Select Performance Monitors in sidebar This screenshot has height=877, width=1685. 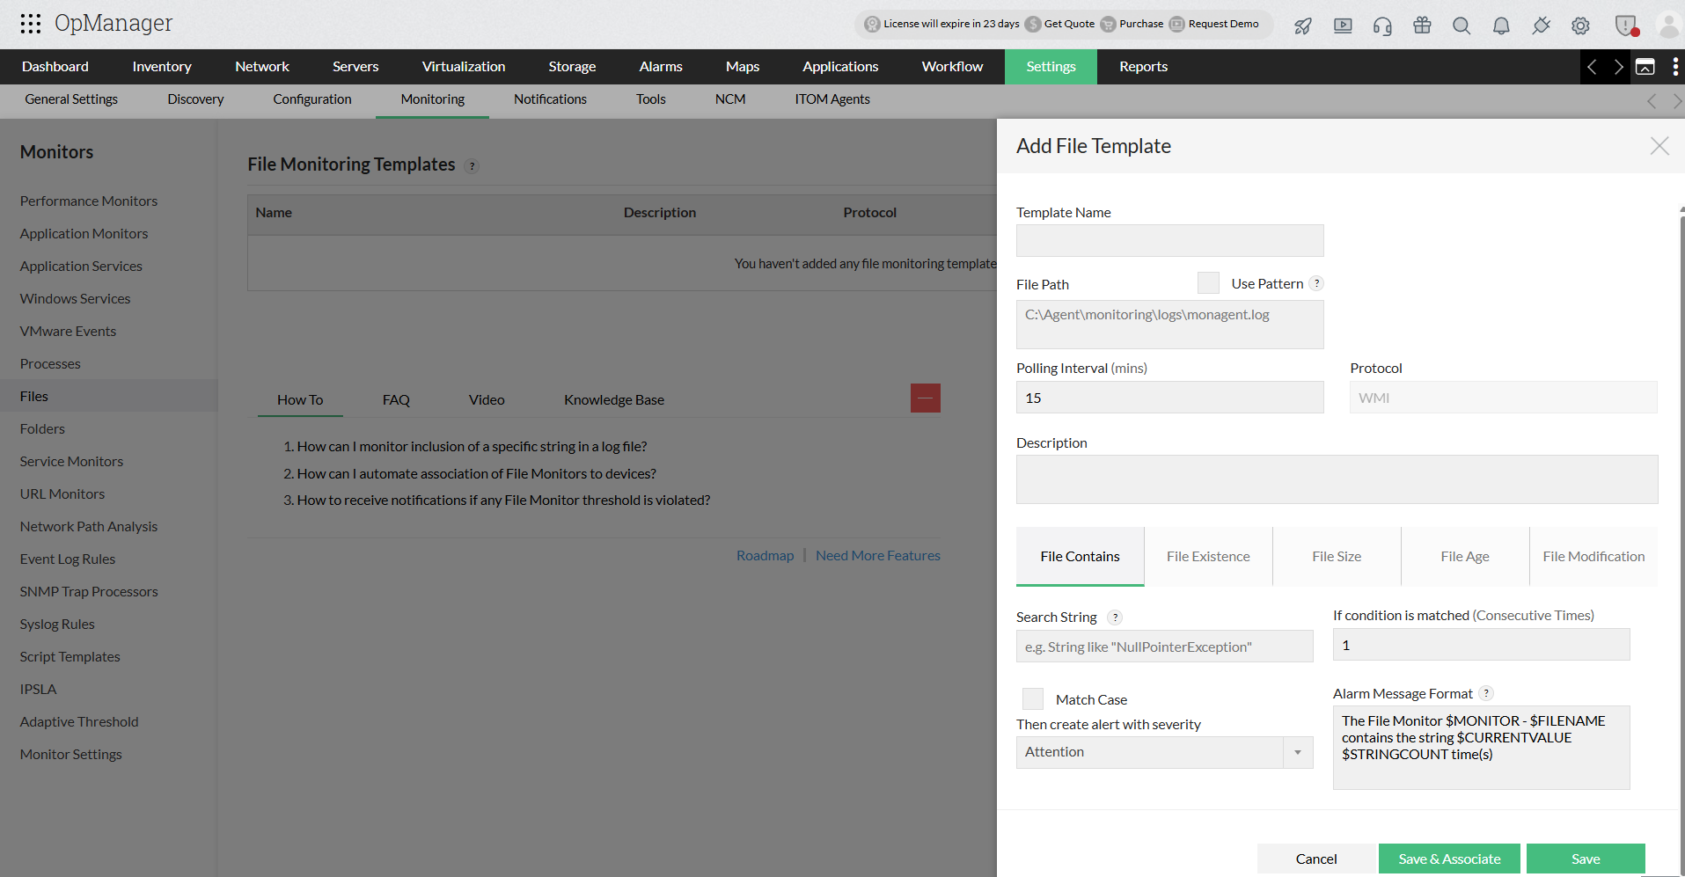(x=89, y=201)
